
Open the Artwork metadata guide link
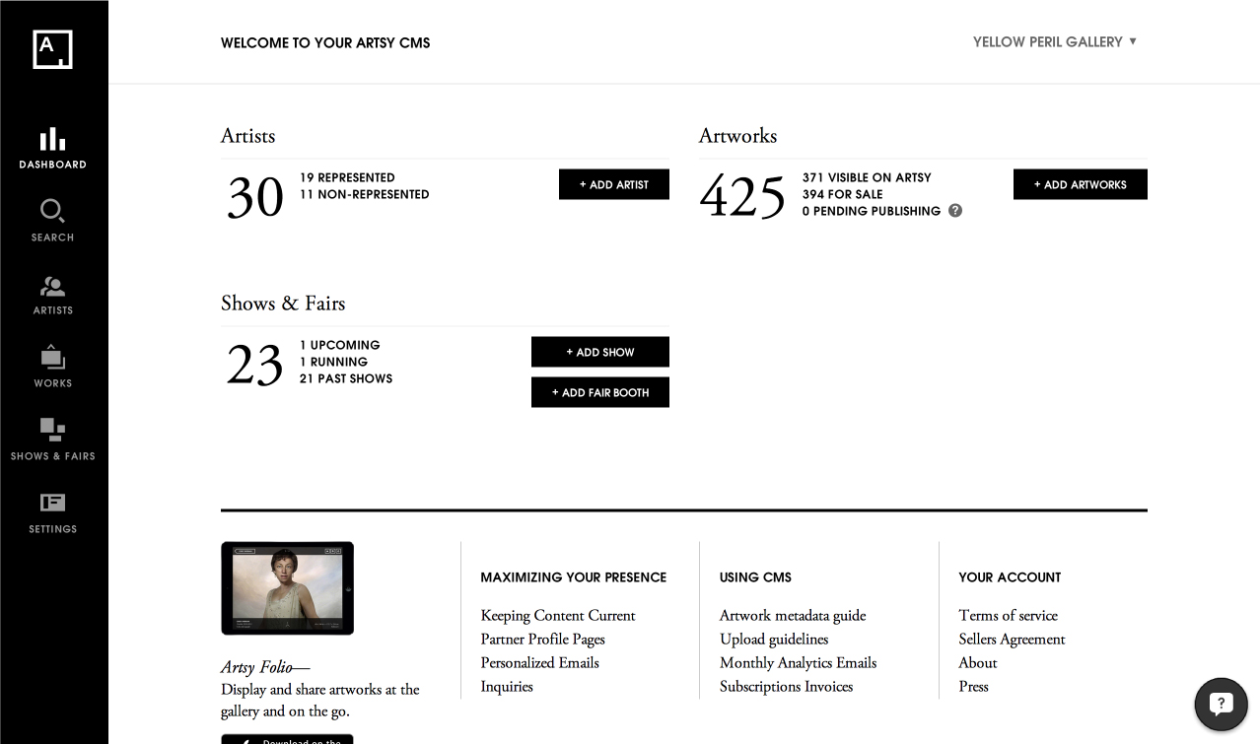[x=793, y=616]
